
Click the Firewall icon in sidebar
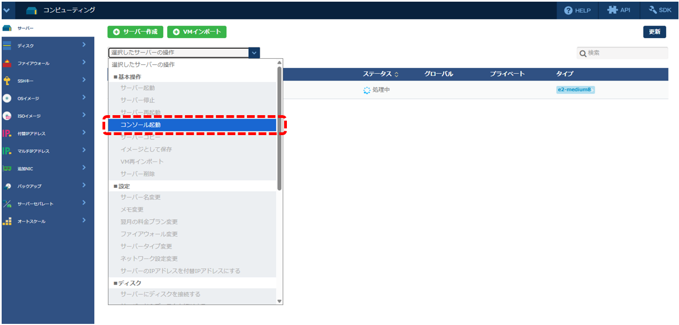(7, 63)
